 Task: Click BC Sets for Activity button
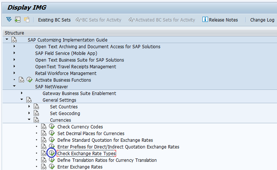coord(98,20)
